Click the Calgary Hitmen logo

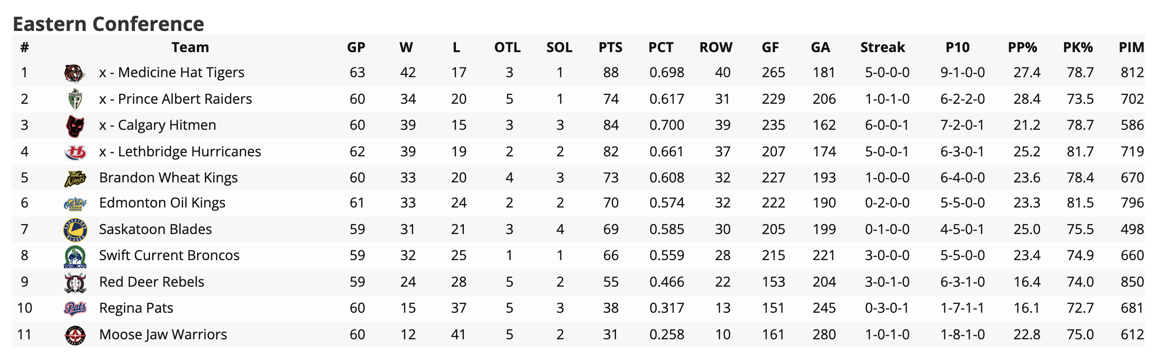(x=75, y=126)
